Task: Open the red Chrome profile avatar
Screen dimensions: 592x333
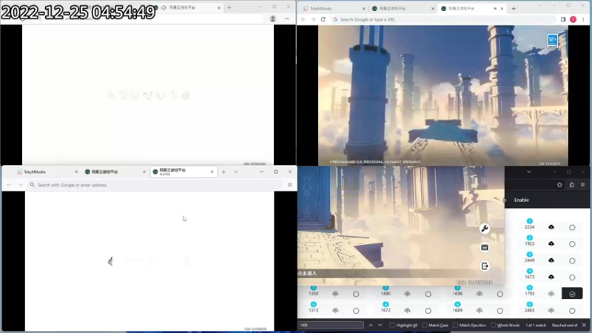Action: pos(573,19)
